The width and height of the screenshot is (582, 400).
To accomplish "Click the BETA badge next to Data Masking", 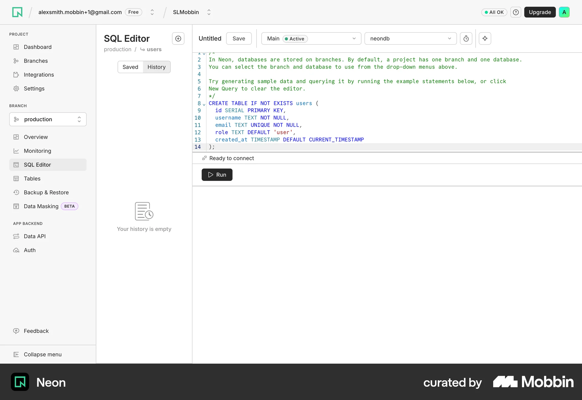I will pos(69,206).
